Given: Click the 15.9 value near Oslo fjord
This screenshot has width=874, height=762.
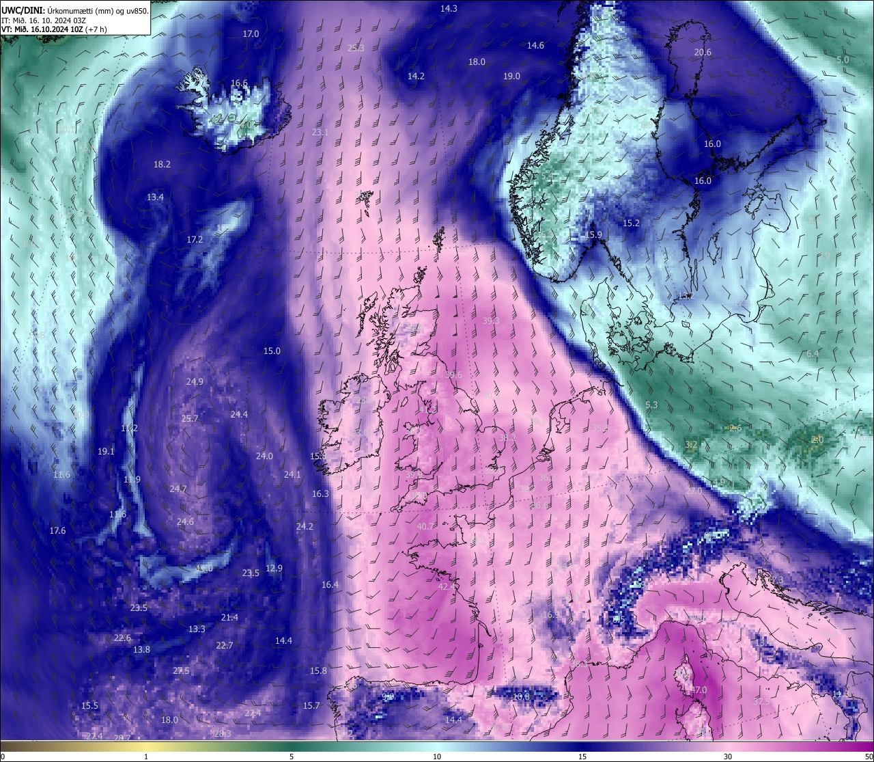Looking at the screenshot, I should point(594,234).
